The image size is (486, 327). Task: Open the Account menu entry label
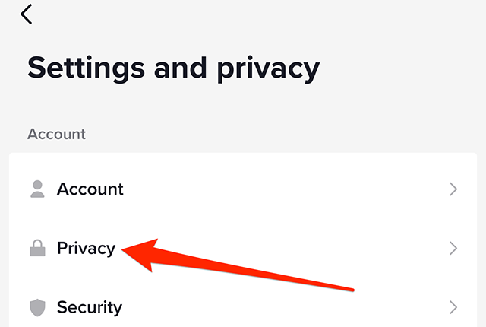pos(90,189)
